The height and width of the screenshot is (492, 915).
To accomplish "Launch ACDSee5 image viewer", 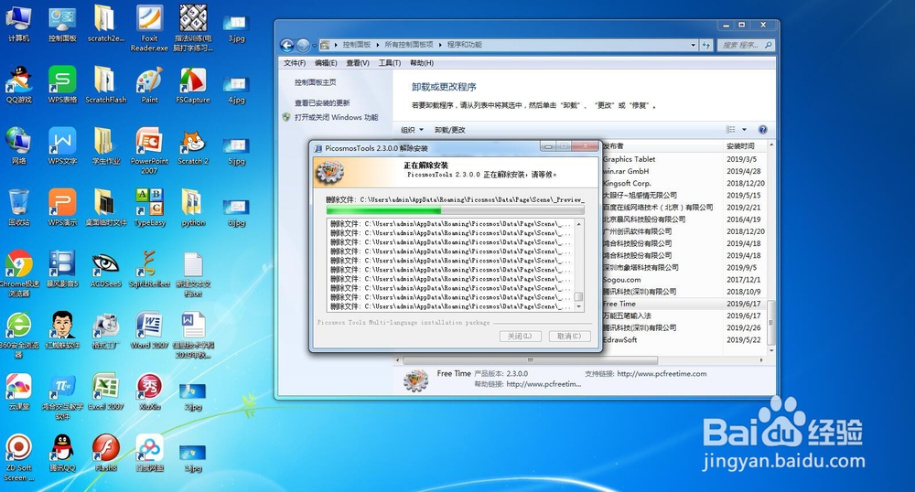I will coord(105,269).
